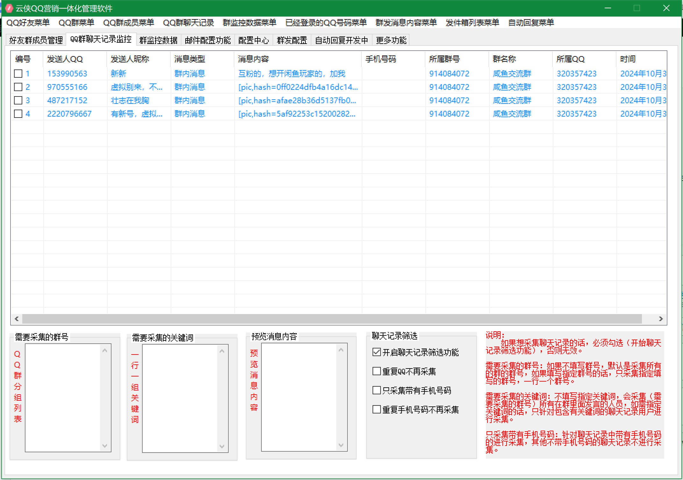Switch to the 好友群成员管理 tab

click(x=36, y=40)
